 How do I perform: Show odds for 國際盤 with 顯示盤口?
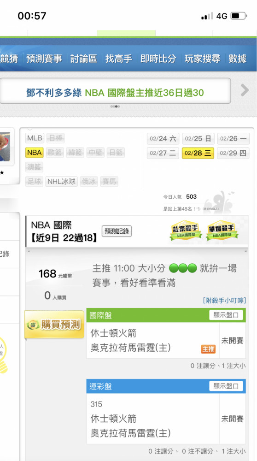click(226, 315)
